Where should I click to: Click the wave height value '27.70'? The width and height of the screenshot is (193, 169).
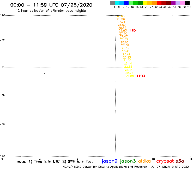point(123,34)
